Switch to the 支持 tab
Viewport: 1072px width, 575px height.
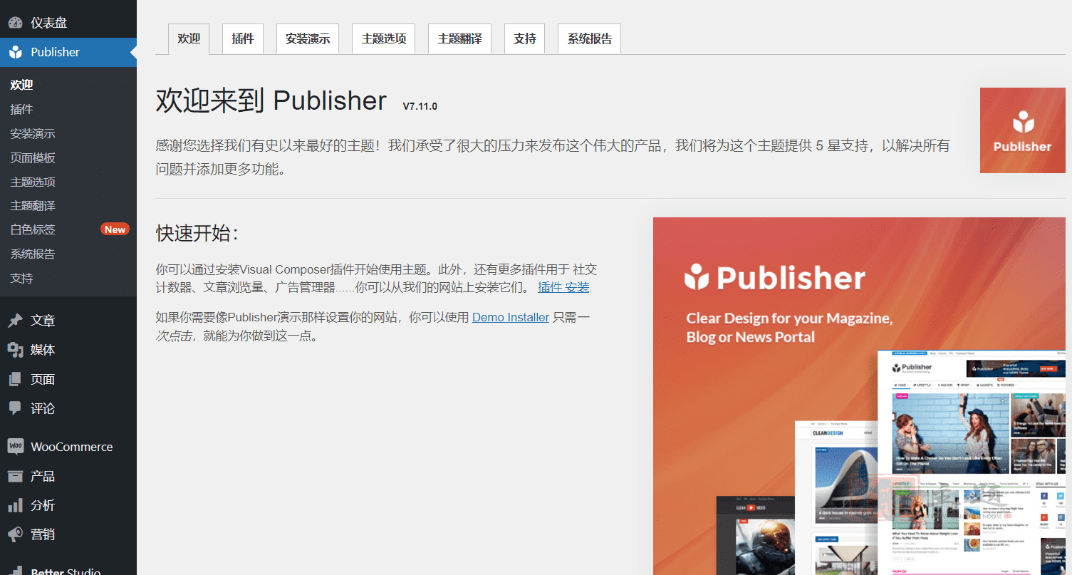(x=524, y=39)
